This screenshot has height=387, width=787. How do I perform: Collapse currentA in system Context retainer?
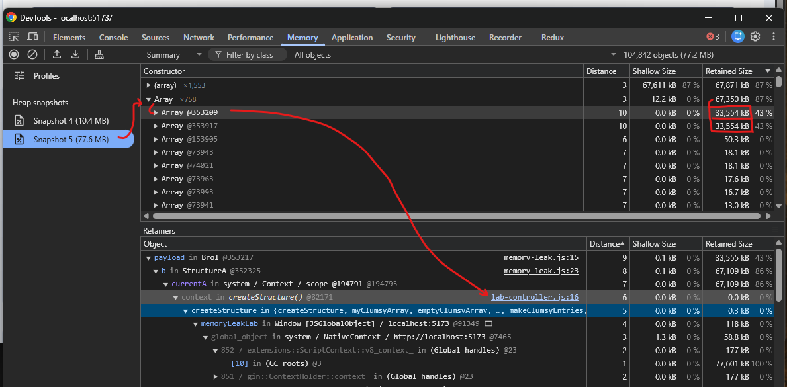coord(166,284)
